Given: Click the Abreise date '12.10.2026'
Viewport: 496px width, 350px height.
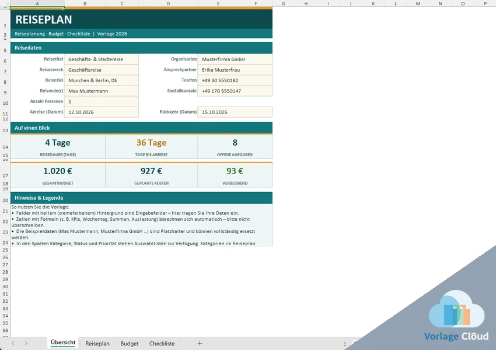Looking at the screenshot, I should coord(101,112).
